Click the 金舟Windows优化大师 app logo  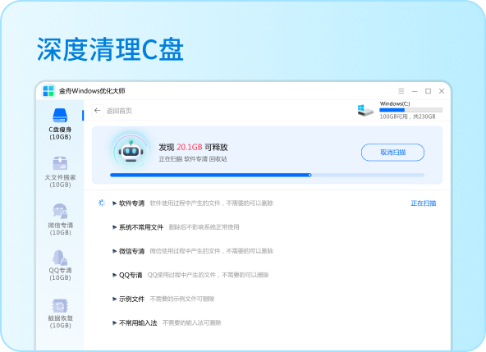point(48,91)
